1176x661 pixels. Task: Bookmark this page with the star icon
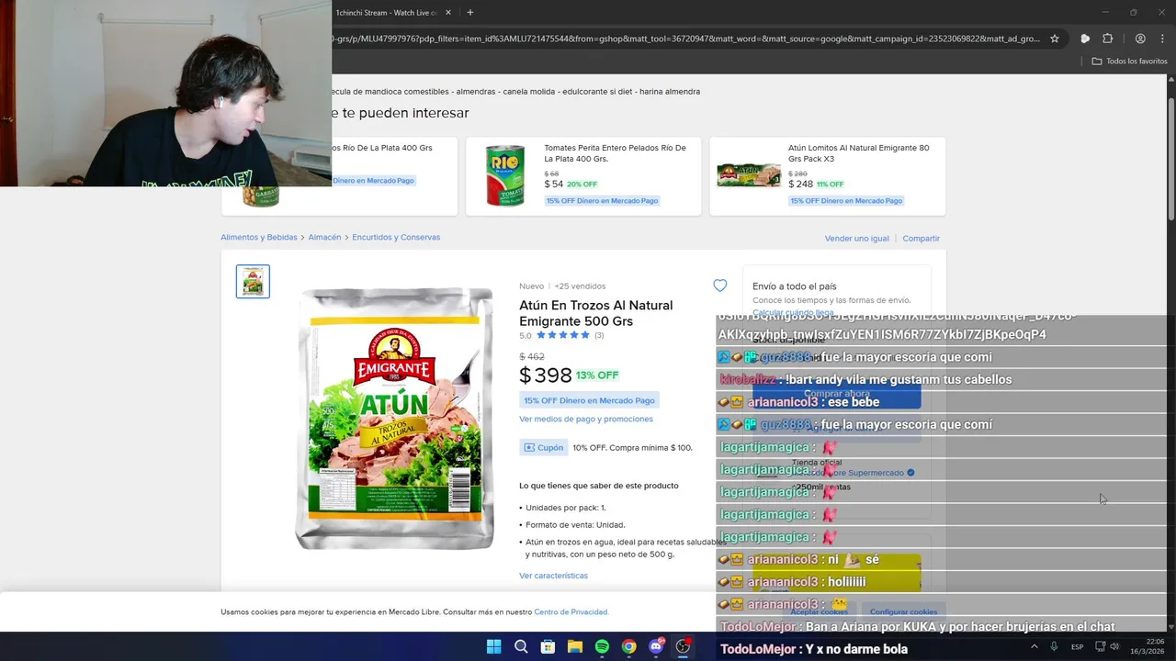1055,39
